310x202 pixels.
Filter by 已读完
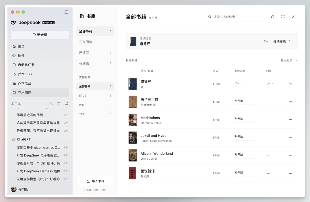click(95, 53)
